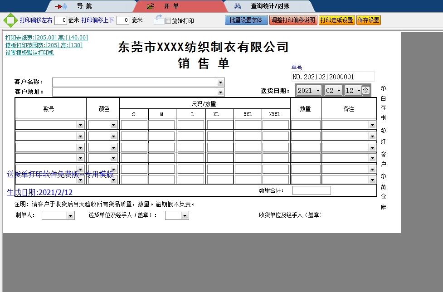Click the 保存设置 button
The width and height of the screenshot is (443, 292).
coord(368,20)
